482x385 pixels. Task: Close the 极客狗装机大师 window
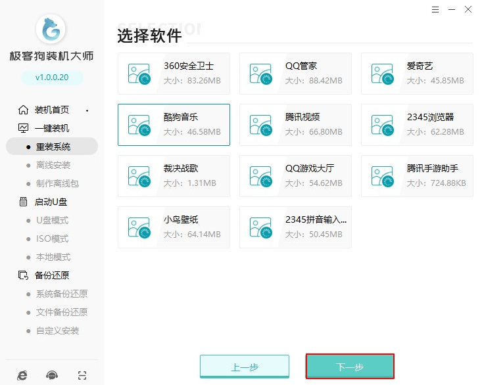coord(468,9)
